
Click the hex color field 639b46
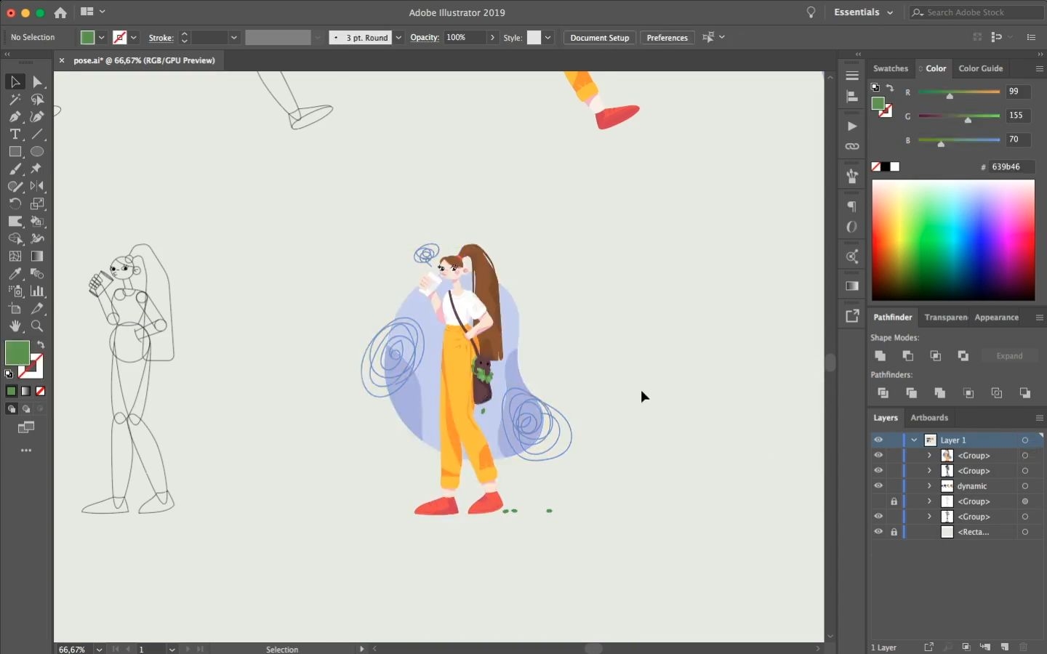(x=1011, y=167)
